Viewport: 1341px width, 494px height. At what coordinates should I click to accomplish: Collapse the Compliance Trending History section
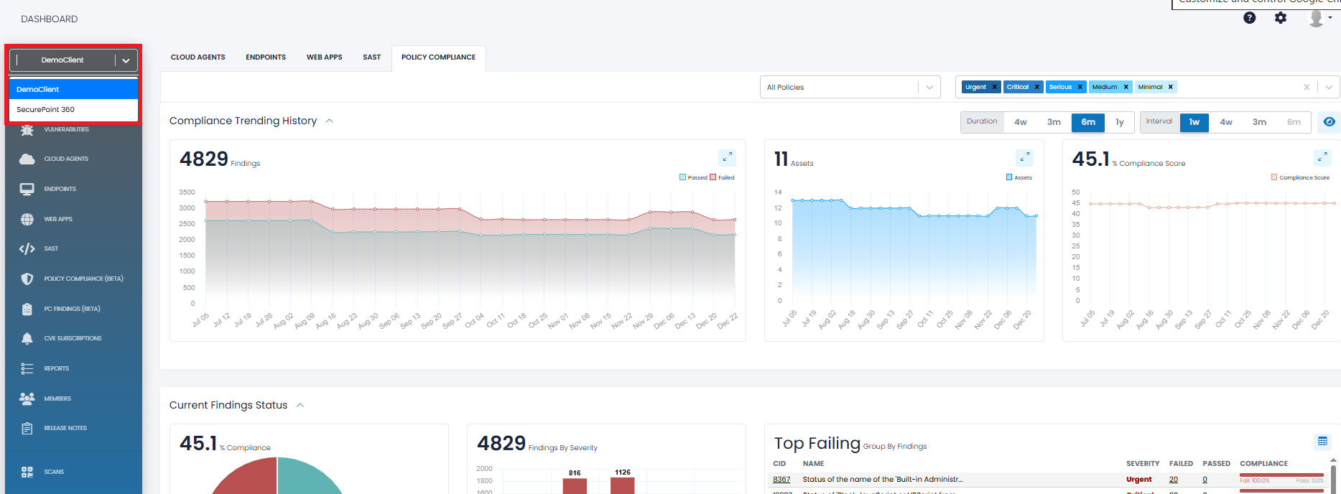(x=330, y=121)
